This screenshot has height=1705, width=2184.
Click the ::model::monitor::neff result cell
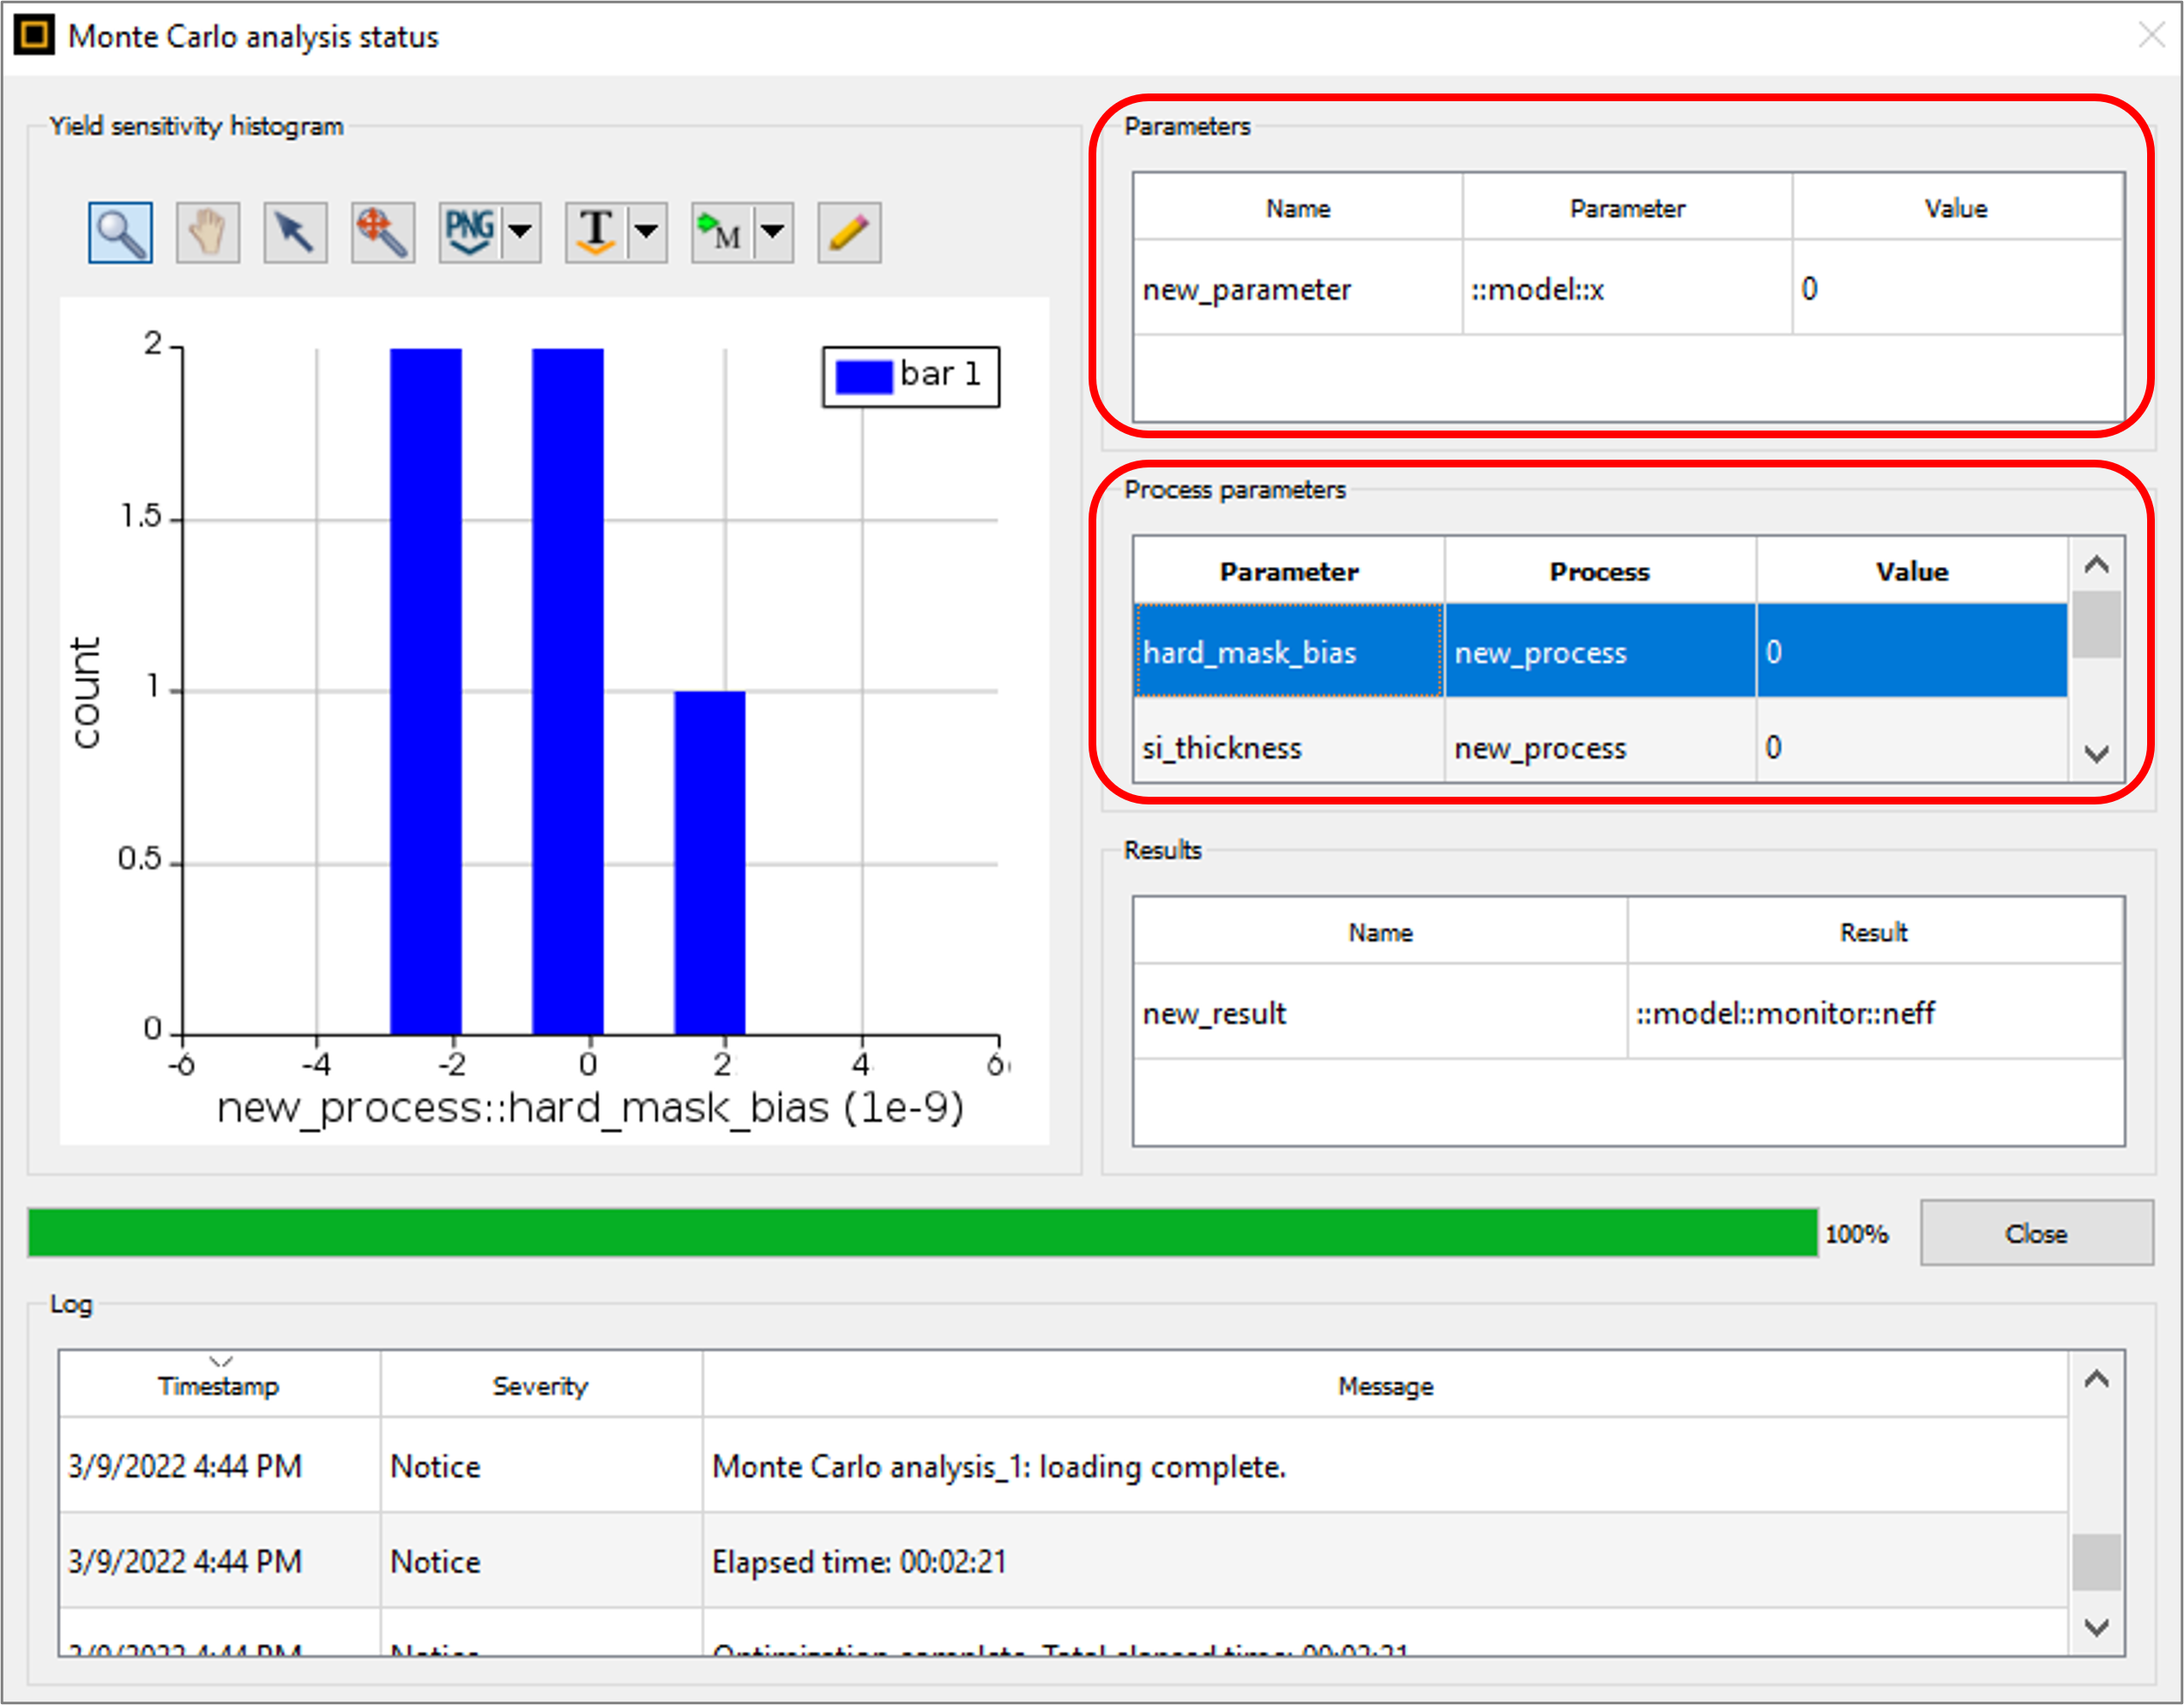coord(1875,1012)
